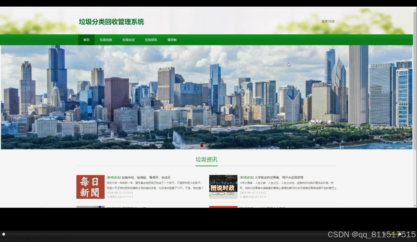Viewport: 417px width, 242px height.
Task: Select the third carousel indicator dot
Action: [x=211, y=145]
